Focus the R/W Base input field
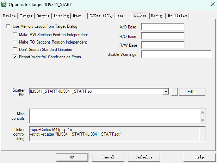The height and width of the screenshot is (163, 217). click(163, 45)
